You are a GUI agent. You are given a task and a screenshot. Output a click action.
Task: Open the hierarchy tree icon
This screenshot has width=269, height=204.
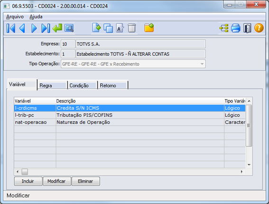coord(224,28)
